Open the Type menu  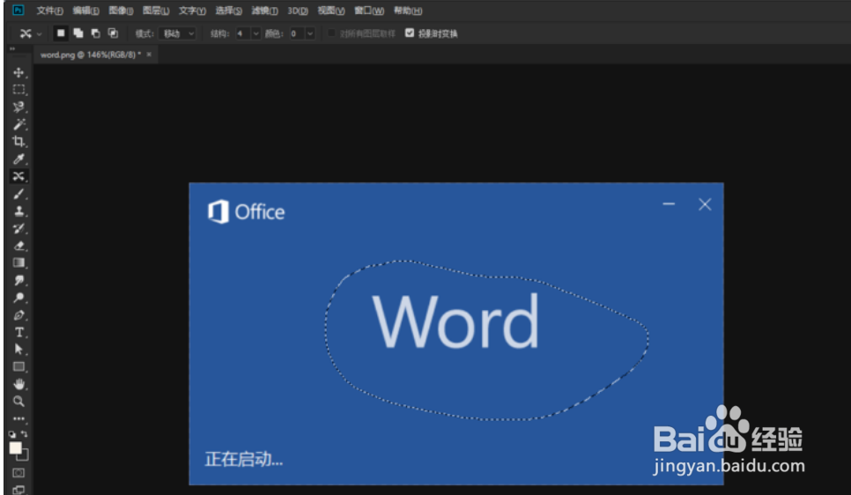(x=192, y=11)
